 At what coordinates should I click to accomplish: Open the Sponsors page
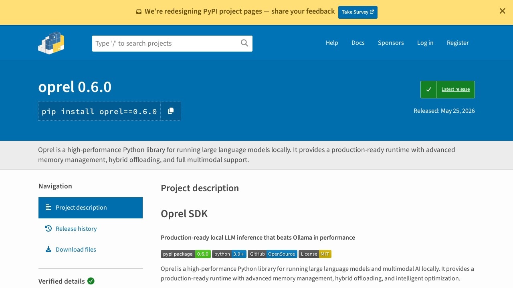(x=391, y=43)
